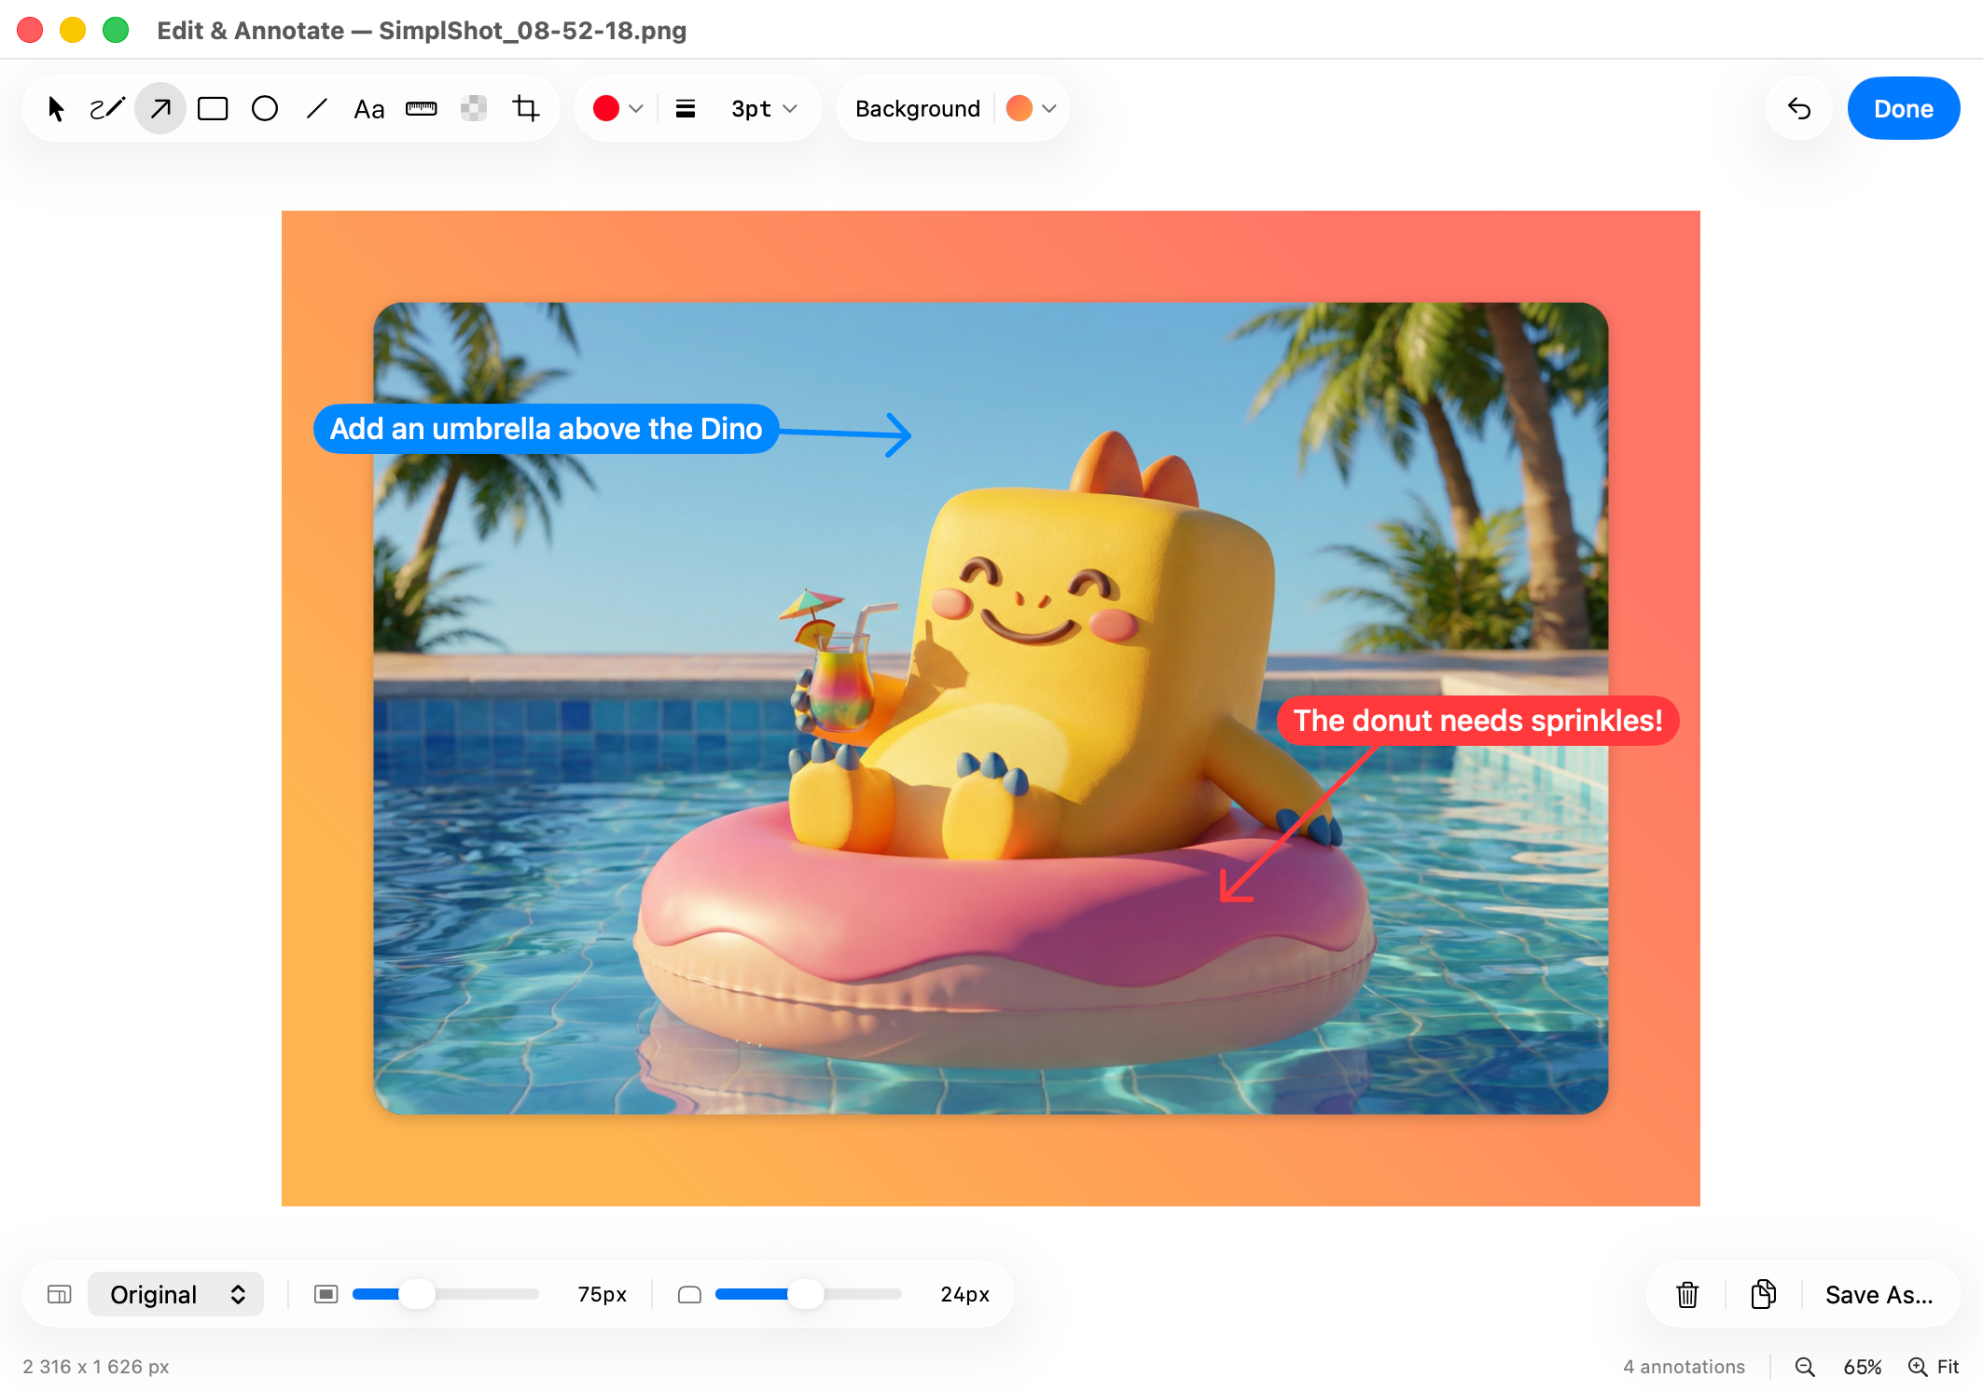The image size is (1983, 1391).
Task: Choose the ellipse shape tool
Action: 265,109
